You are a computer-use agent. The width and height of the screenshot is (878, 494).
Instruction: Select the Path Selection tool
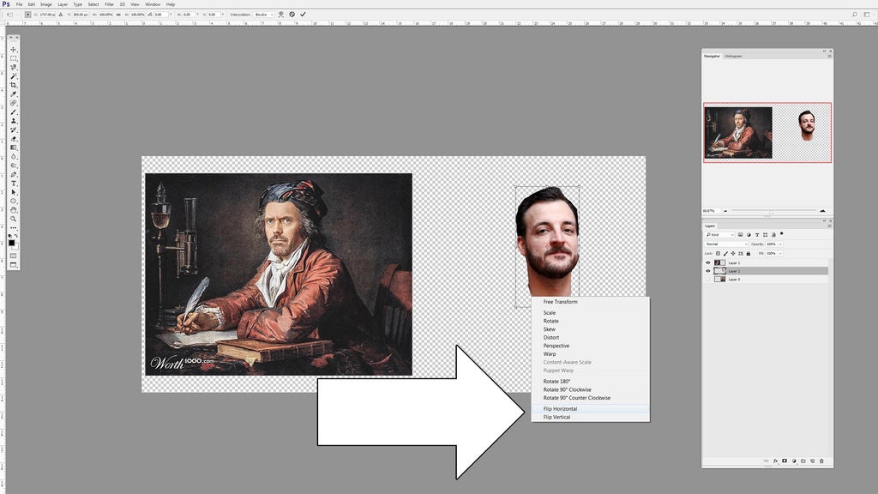click(14, 193)
